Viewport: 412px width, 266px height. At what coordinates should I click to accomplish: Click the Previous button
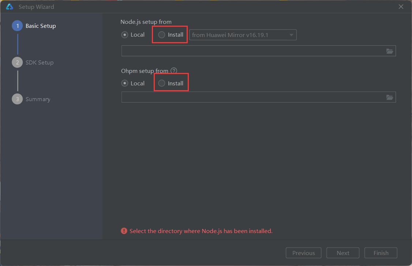tap(303, 253)
